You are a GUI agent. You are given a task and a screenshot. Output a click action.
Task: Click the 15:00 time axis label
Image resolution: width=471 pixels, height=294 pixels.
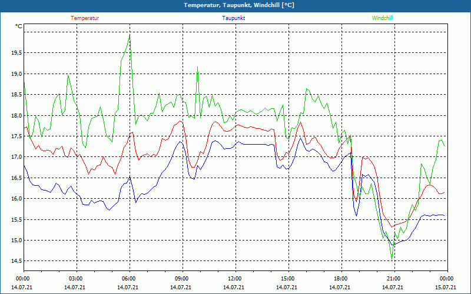[x=287, y=279]
